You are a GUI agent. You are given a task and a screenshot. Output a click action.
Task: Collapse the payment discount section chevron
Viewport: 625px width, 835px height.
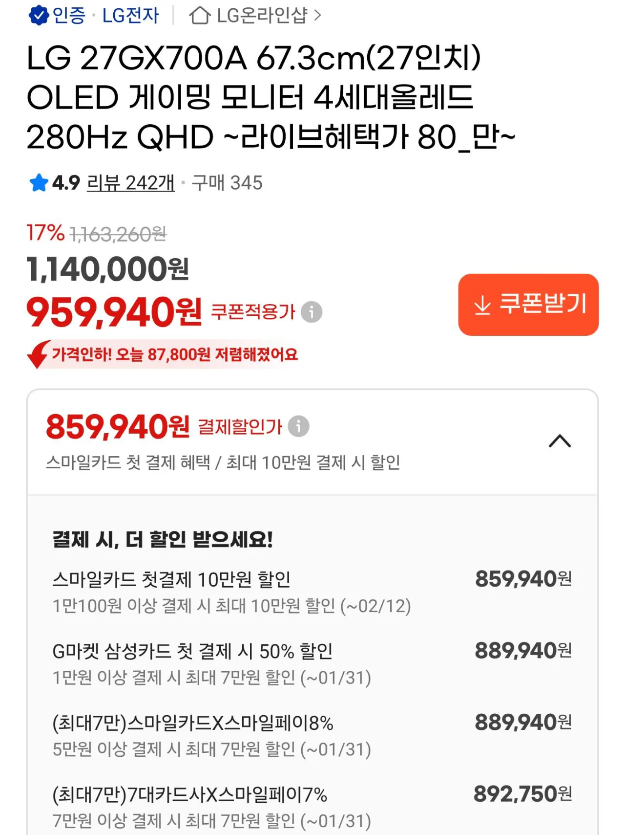coord(560,441)
